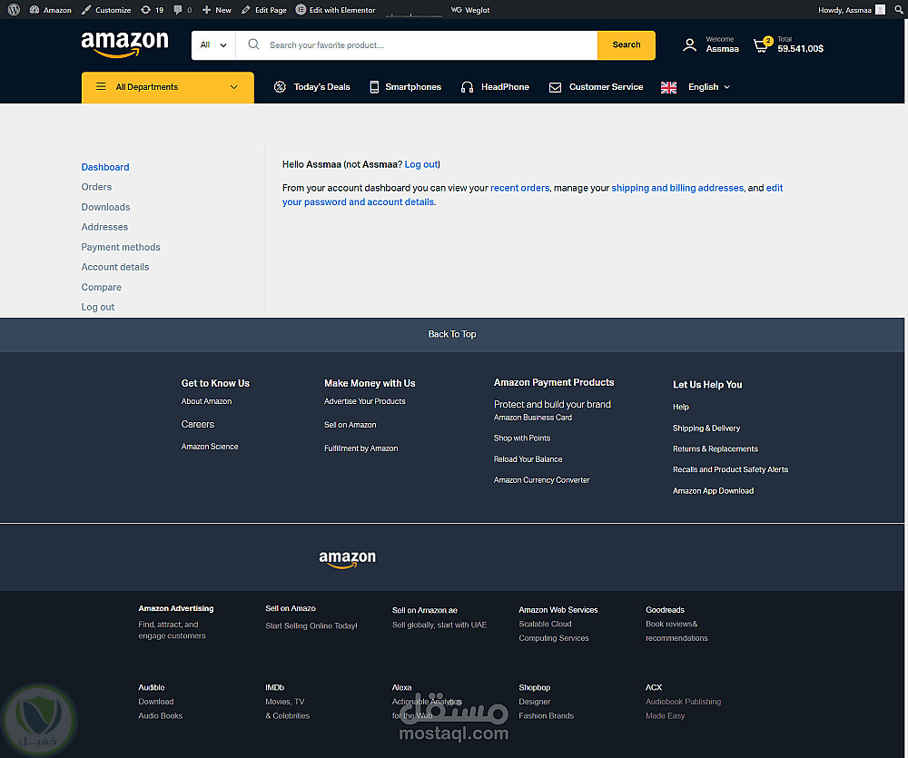Open the recent orders link
This screenshot has height=758, width=908.
(519, 188)
